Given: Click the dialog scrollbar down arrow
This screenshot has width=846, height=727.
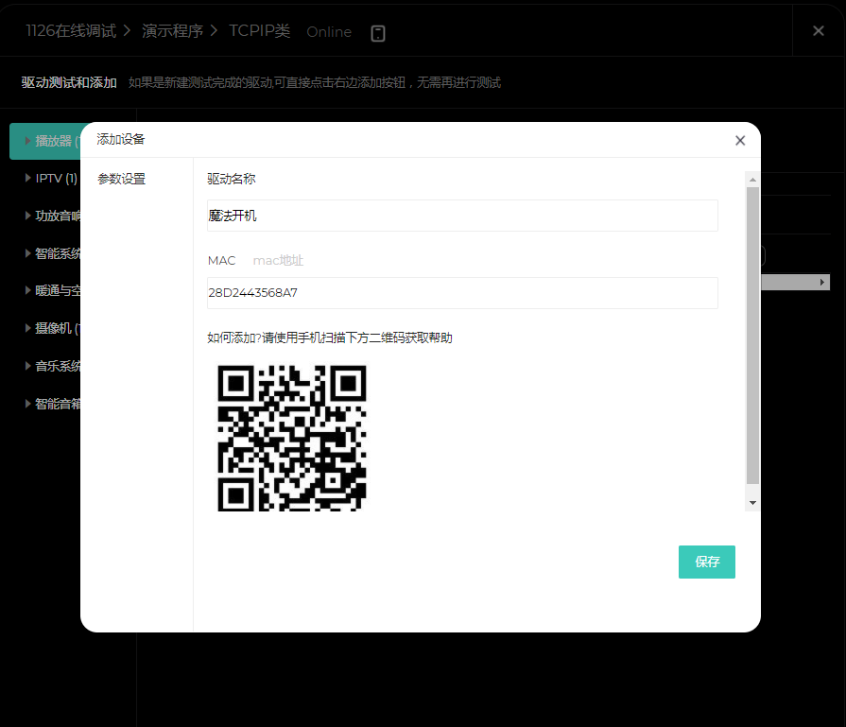Looking at the screenshot, I should point(752,503).
